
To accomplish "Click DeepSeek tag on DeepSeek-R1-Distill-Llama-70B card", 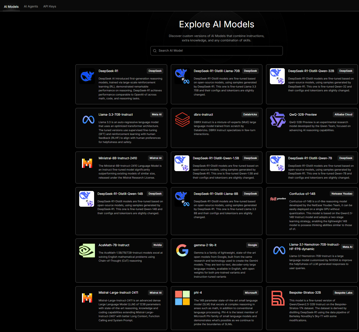I will pos(251,71).
